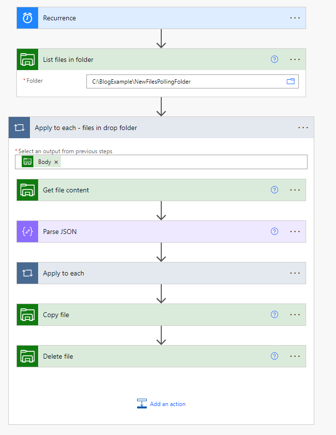Click the Delete file action icon

[28, 356]
